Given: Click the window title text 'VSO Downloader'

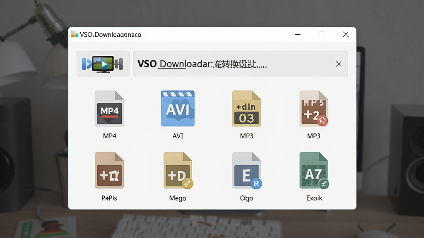Looking at the screenshot, I should coord(111,35).
